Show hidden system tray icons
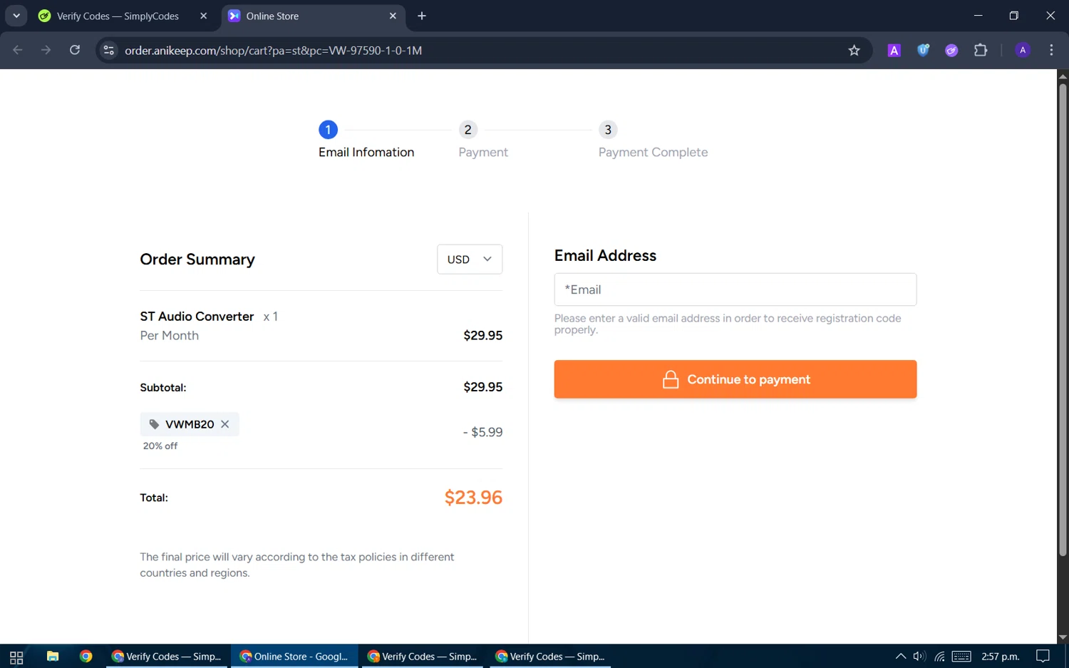Image resolution: width=1069 pixels, height=668 pixels. 900,657
